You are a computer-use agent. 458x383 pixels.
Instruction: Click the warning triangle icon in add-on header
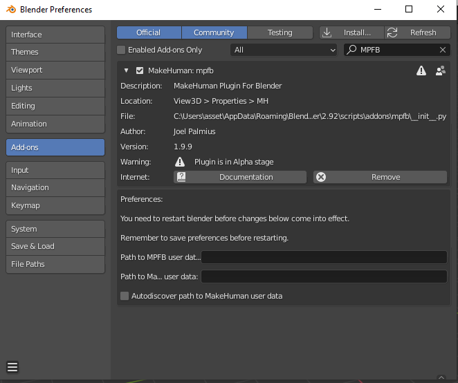[x=421, y=71]
